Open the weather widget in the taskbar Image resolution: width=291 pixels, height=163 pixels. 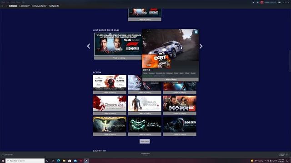(257, 161)
